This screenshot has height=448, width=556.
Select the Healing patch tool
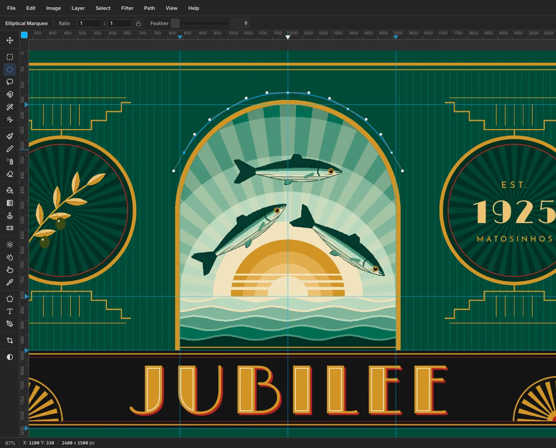(10, 228)
